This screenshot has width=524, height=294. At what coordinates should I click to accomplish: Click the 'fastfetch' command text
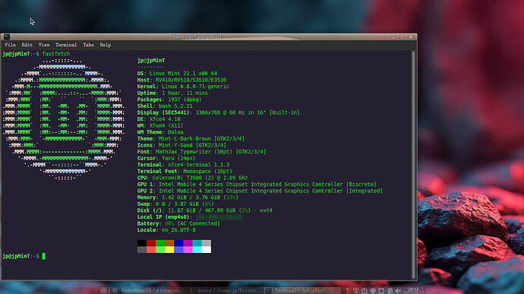55,54
